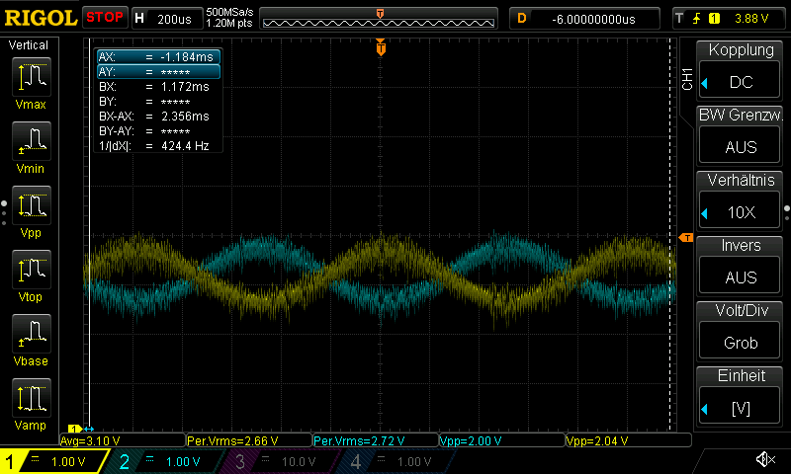Screen dimensions: 791x474
Task: Toggle BW Grenzw. bandwidth limit
Action: (741, 135)
